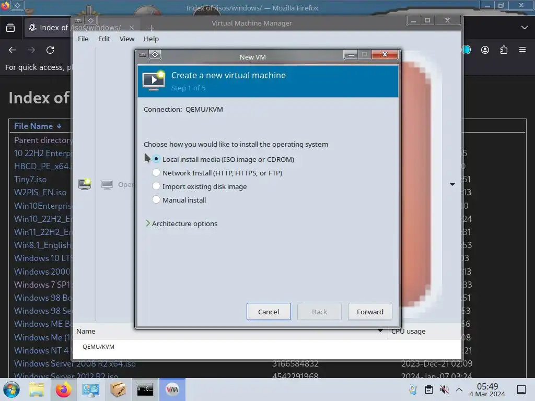Open Start menu on taskbar
The image size is (535, 401).
pyautogui.click(x=11, y=390)
